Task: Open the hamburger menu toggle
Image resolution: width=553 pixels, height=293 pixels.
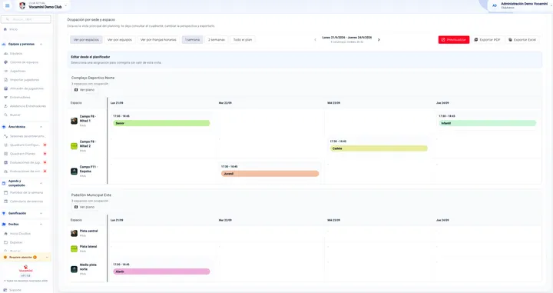Action: click(8, 5)
